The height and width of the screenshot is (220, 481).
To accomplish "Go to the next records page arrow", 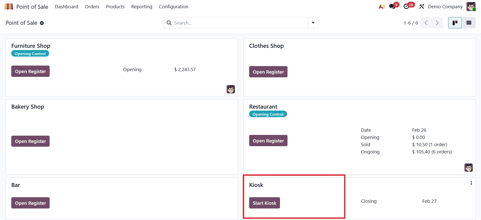I will (x=437, y=23).
